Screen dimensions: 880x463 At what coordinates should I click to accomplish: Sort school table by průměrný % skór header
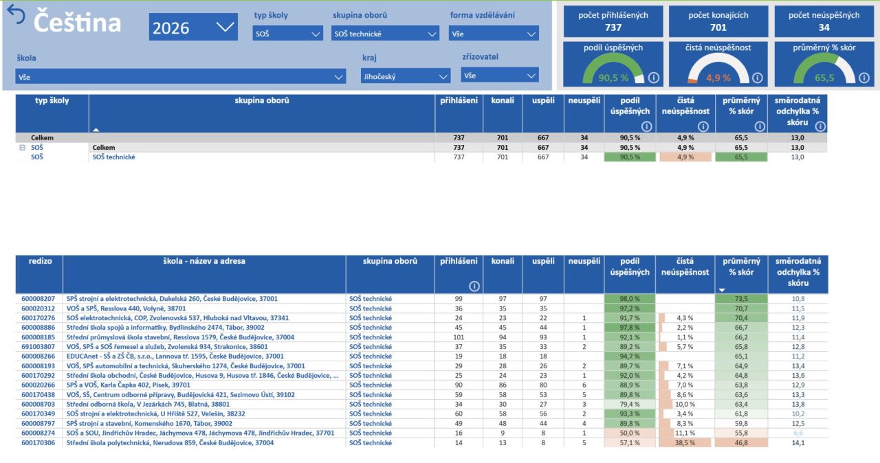click(741, 267)
